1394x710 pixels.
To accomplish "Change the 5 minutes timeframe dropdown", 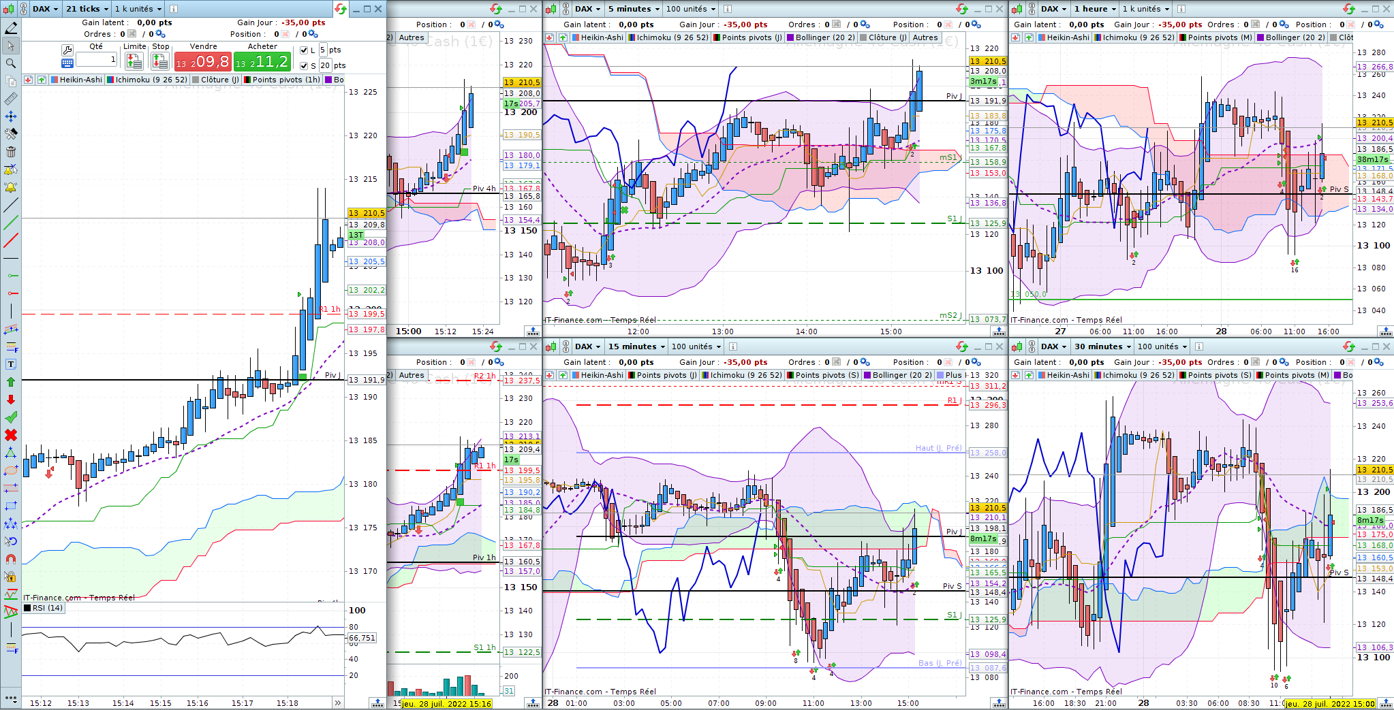I will click(x=634, y=9).
